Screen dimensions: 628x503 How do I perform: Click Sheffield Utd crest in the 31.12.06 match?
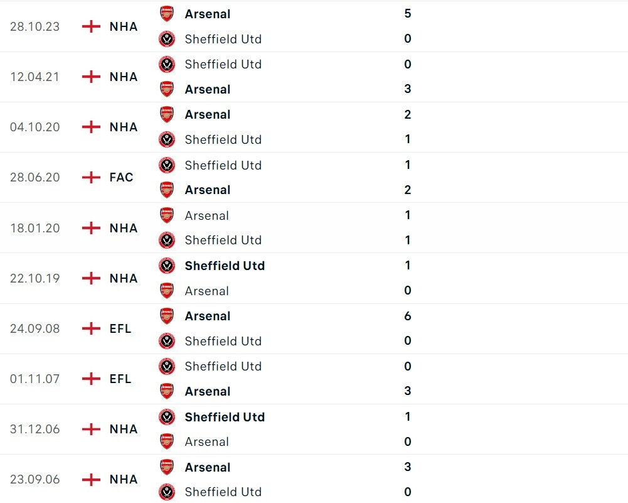coord(166,417)
